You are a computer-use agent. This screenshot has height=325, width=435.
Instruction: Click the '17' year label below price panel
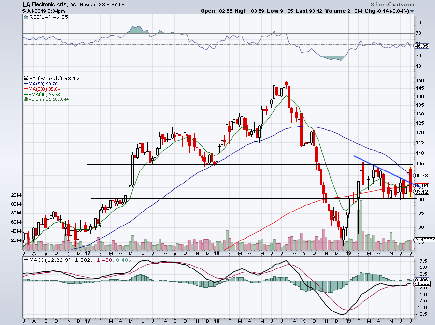click(87, 253)
